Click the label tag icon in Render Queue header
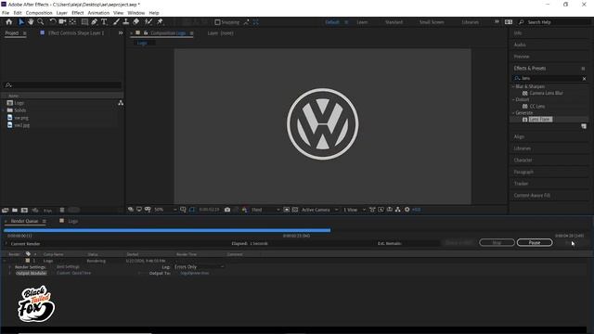Screen dimensions: 594x334 pos(28,254)
